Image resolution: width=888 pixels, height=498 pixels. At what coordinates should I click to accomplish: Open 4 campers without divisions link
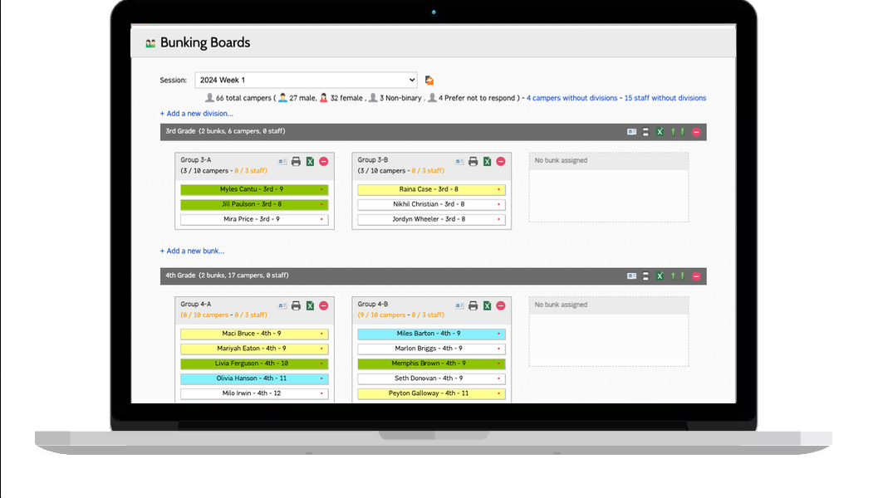coord(572,98)
